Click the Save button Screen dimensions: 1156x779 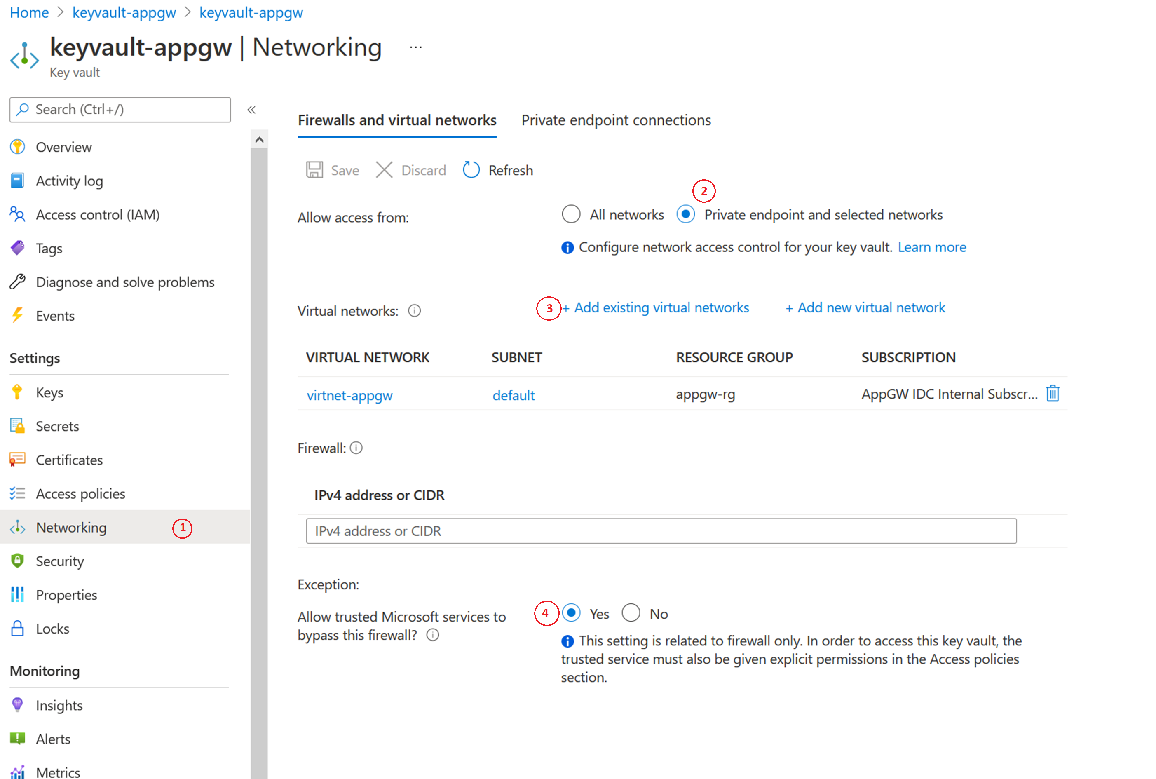coord(335,169)
